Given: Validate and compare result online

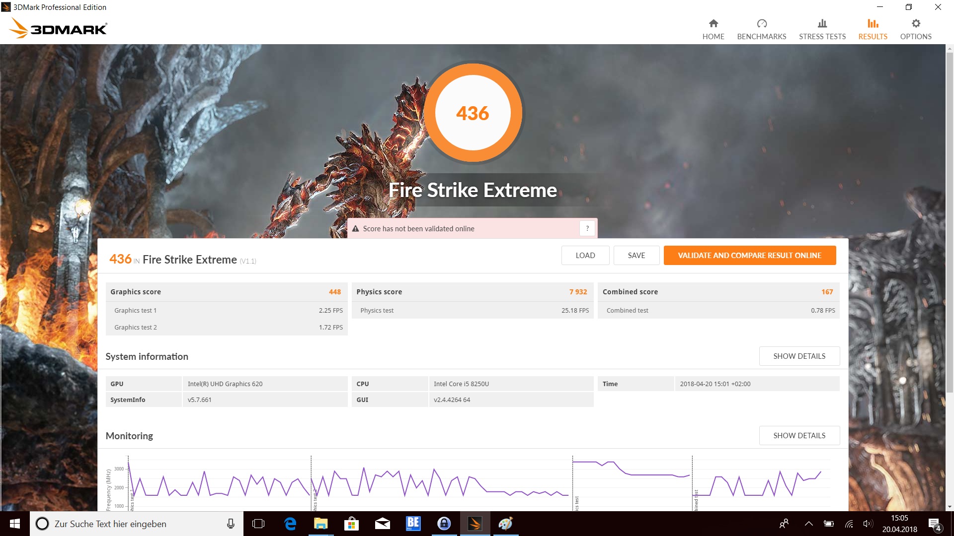Looking at the screenshot, I should (749, 256).
